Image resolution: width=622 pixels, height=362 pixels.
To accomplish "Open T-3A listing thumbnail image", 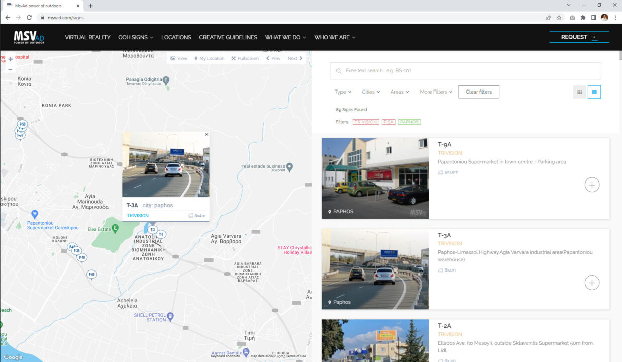I will [x=375, y=269].
